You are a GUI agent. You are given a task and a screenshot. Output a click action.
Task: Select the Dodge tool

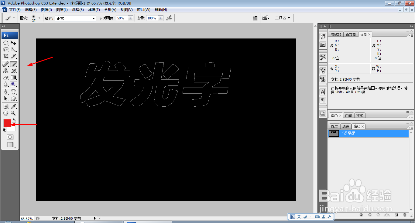pyautogui.click(x=13, y=84)
